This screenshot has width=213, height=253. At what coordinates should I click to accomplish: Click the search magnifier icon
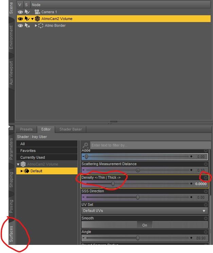tap(85, 145)
